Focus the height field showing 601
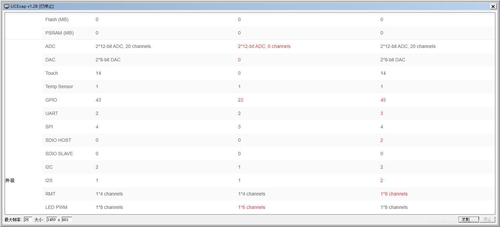Viewport: 500px width, 227px height. pyautogui.click(x=67, y=220)
